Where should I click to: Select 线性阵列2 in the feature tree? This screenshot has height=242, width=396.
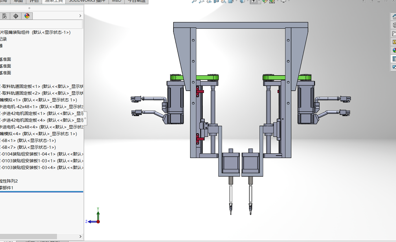(x=9, y=181)
